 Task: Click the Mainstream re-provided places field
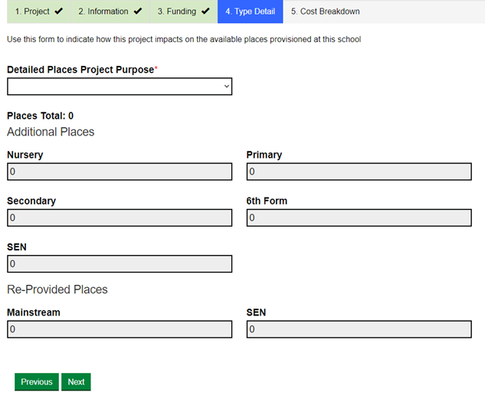[x=119, y=329]
